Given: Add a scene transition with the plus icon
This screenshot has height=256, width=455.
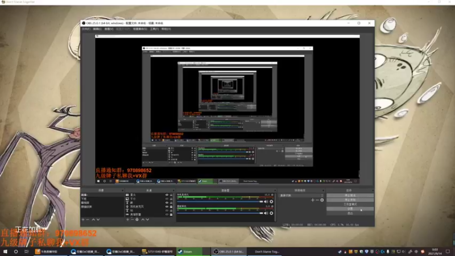Looking at the screenshot, I should click(312, 200).
